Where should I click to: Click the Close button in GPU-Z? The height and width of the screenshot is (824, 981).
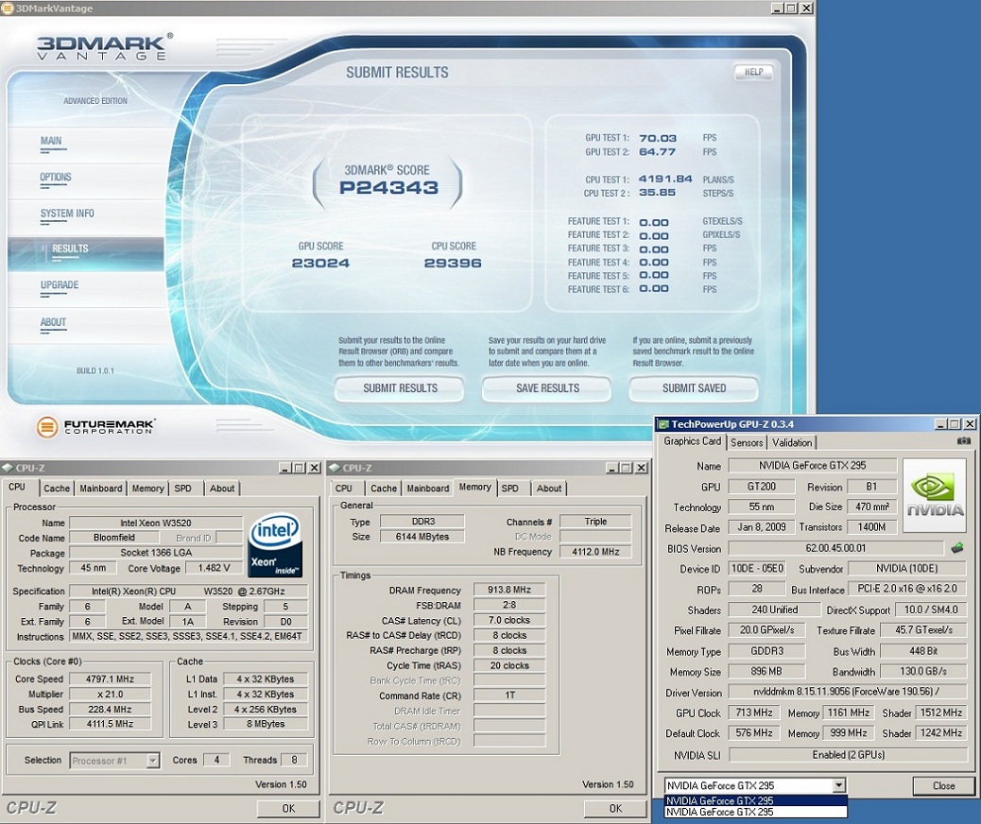click(x=943, y=785)
